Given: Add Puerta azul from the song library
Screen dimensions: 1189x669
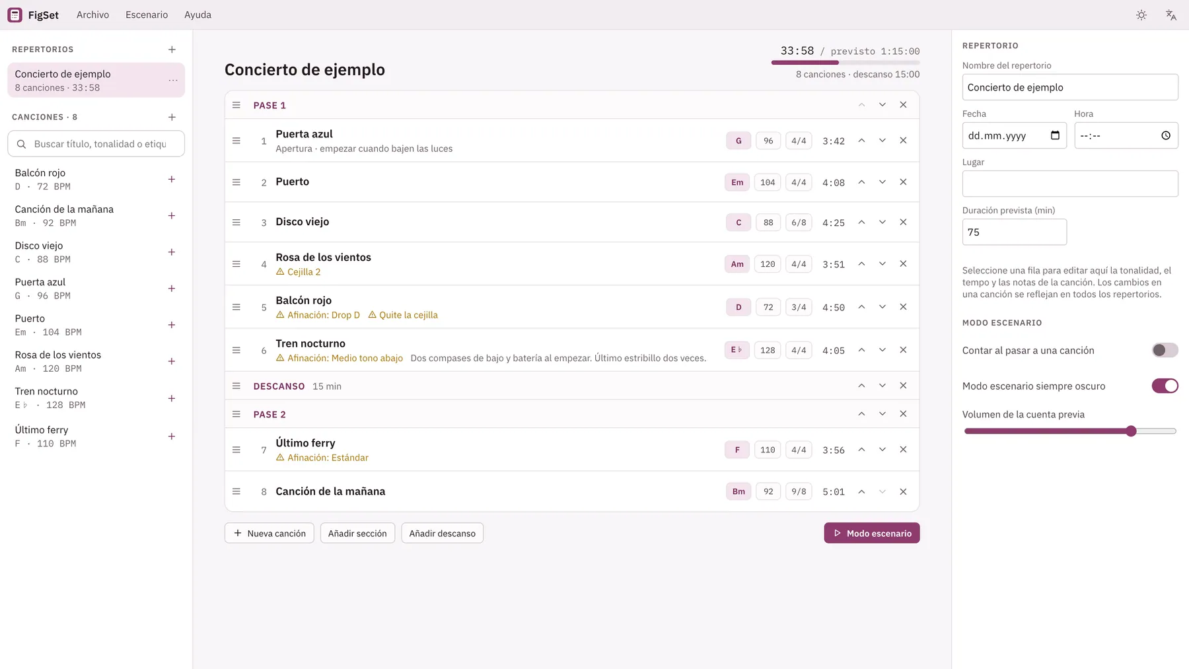Looking at the screenshot, I should (172, 289).
